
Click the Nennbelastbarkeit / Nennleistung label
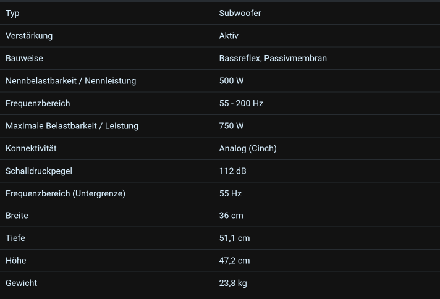(x=70, y=81)
